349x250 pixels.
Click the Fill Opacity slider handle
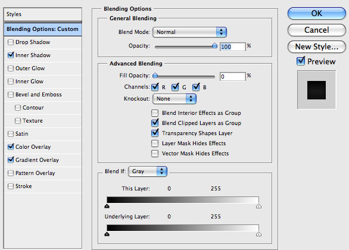point(155,76)
